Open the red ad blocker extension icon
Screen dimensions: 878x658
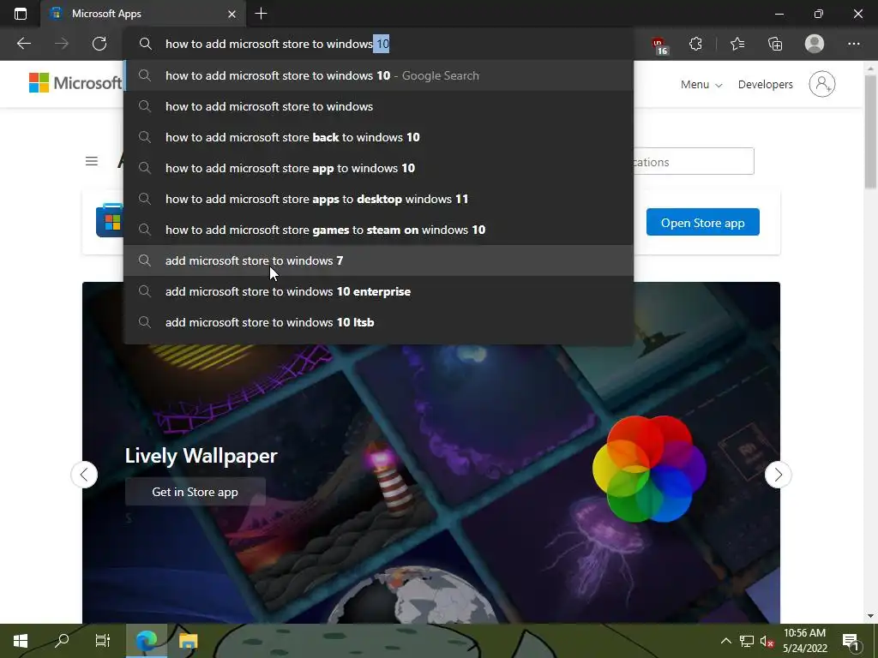click(x=660, y=45)
